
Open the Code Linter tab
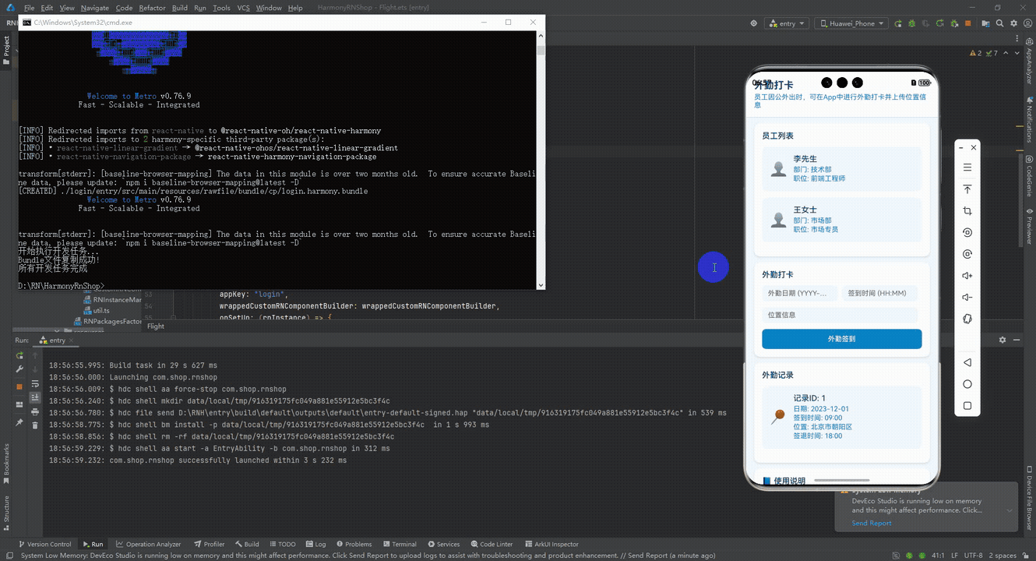click(x=491, y=544)
